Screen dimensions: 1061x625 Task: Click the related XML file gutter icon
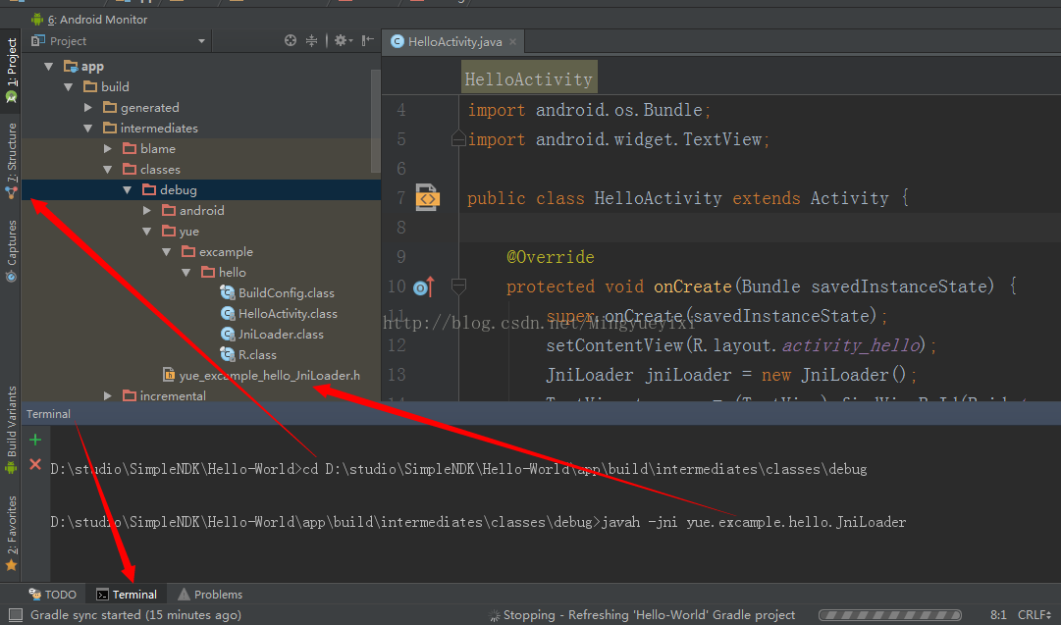click(427, 197)
